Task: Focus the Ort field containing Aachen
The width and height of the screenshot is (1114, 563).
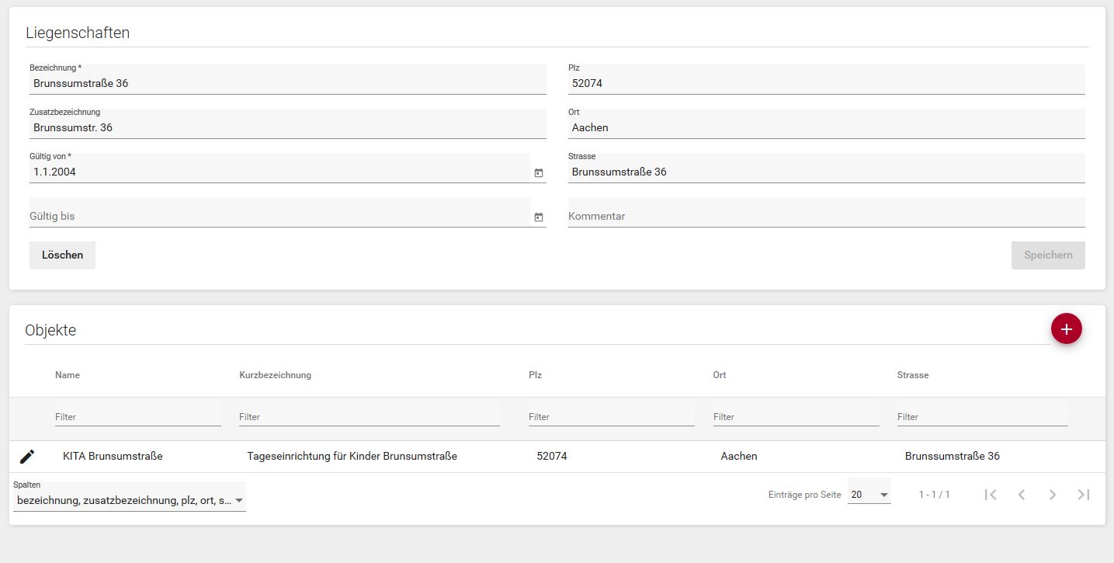Action: coord(826,127)
